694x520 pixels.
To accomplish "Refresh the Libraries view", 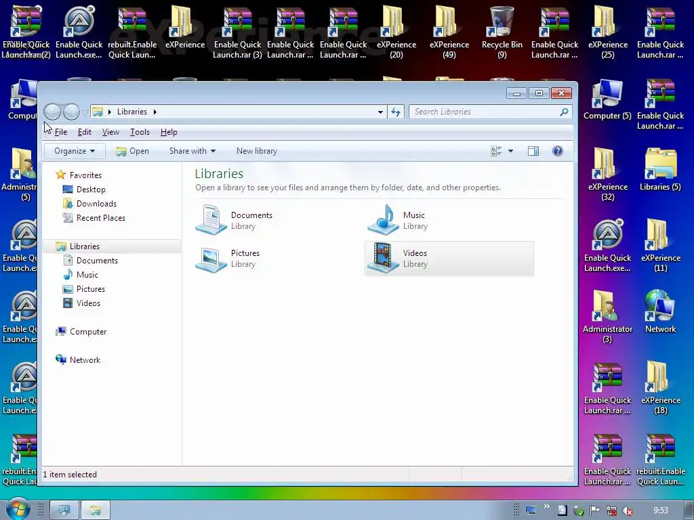I will click(396, 112).
